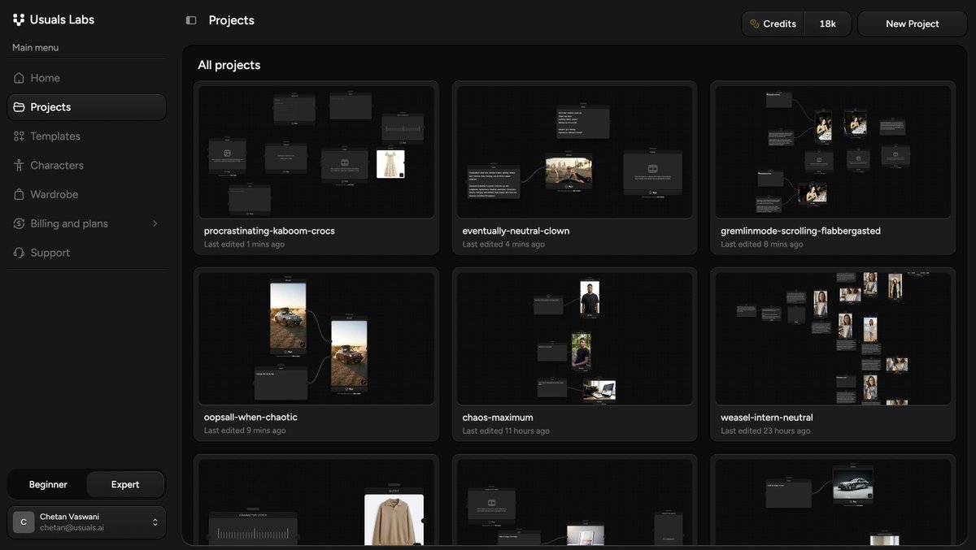Screen dimensions: 976x550
Task: Click the 'Projects' page title in header
Action: 232,20
